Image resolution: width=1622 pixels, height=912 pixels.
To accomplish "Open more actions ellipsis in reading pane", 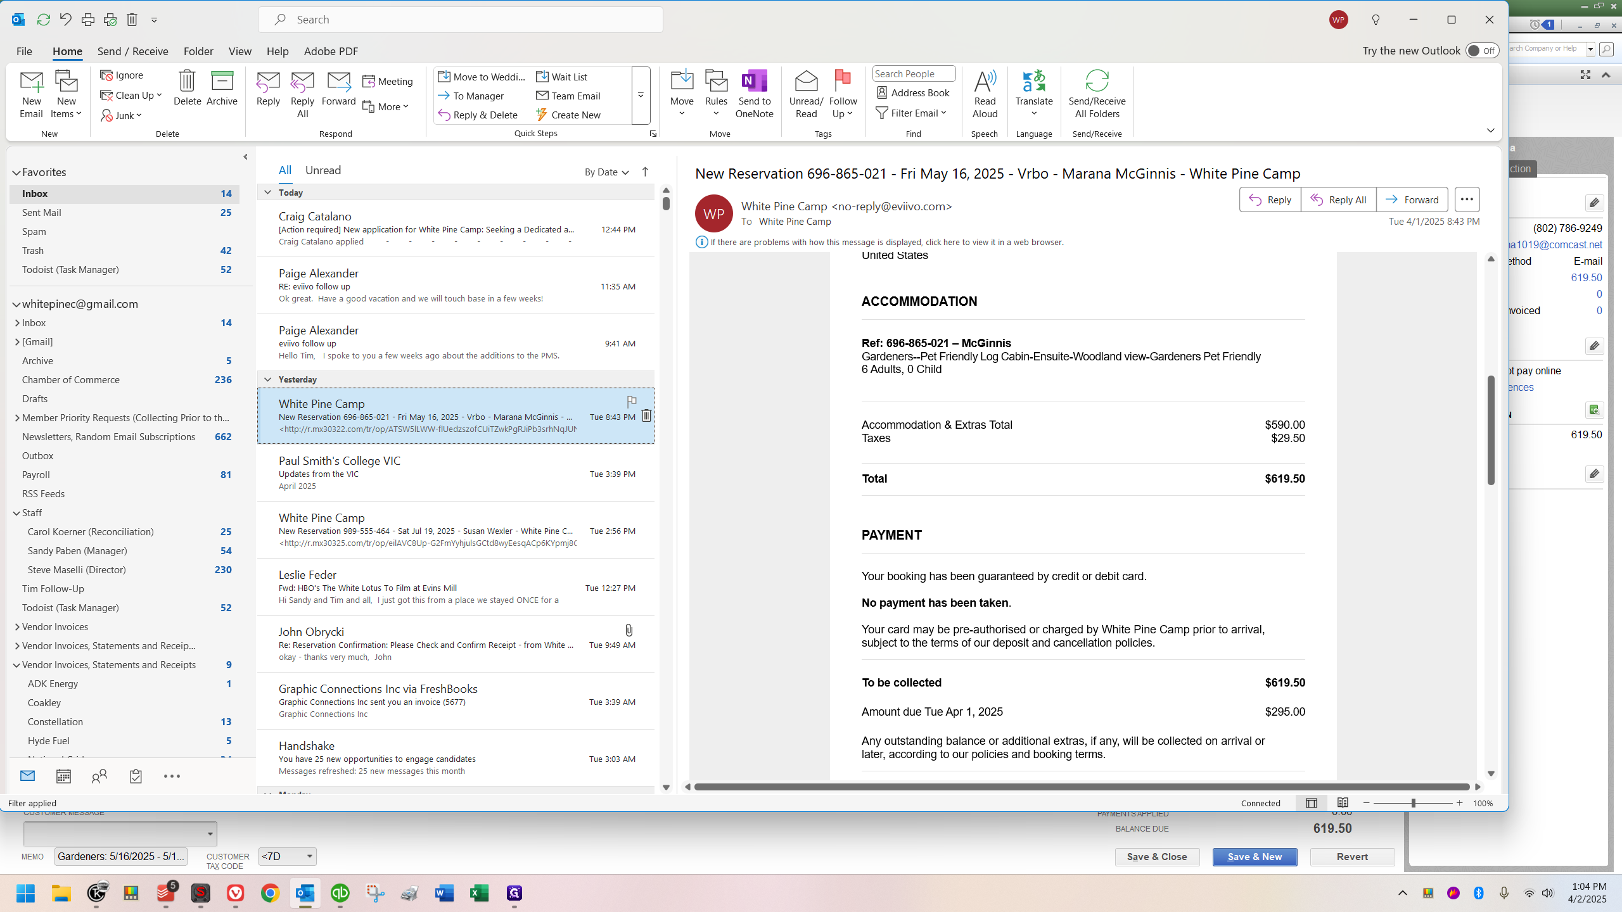I will tap(1467, 199).
